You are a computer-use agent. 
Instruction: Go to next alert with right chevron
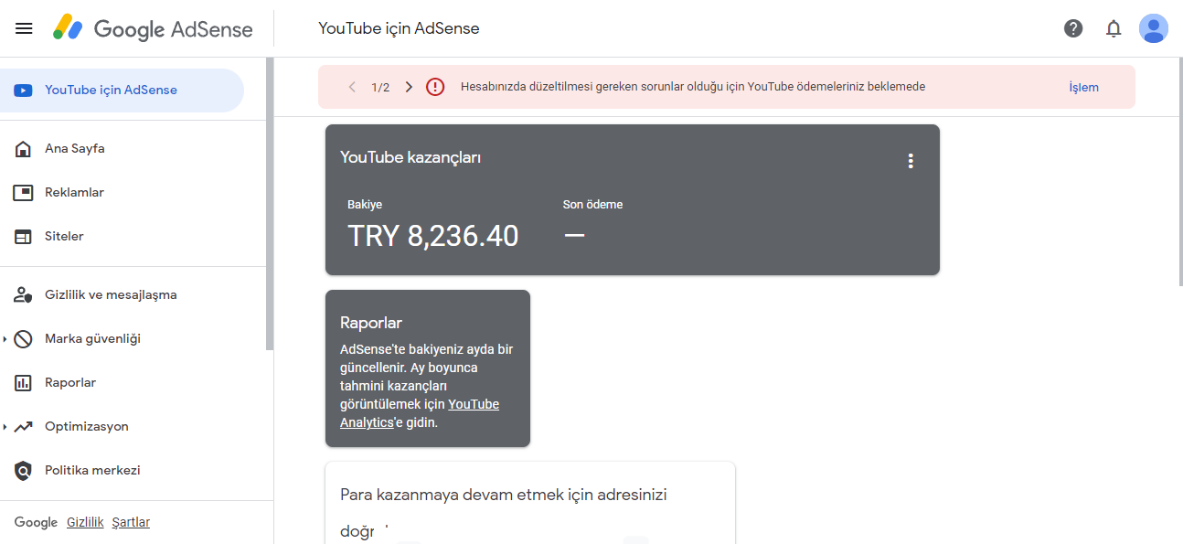click(x=409, y=87)
